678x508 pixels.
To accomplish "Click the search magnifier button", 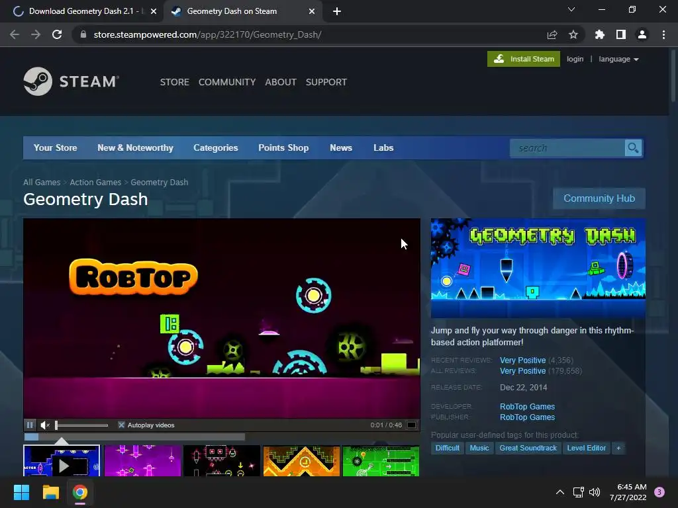I will point(634,148).
